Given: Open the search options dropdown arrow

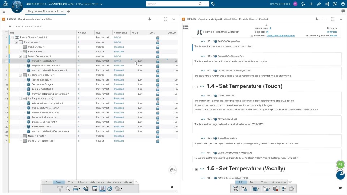Looking at the screenshot, I should tap(206, 4).
